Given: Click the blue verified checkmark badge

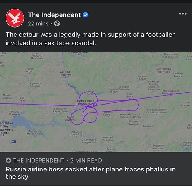Looking at the screenshot, I should pyautogui.click(x=86, y=15).
